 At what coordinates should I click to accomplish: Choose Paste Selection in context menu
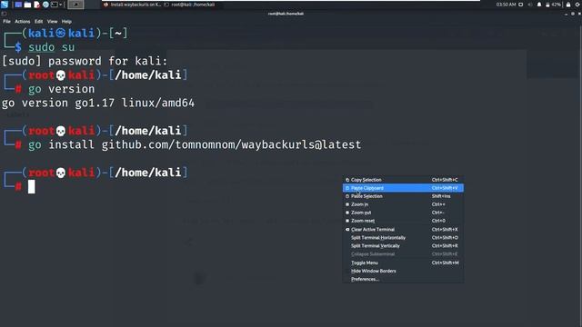pos(403,196)
